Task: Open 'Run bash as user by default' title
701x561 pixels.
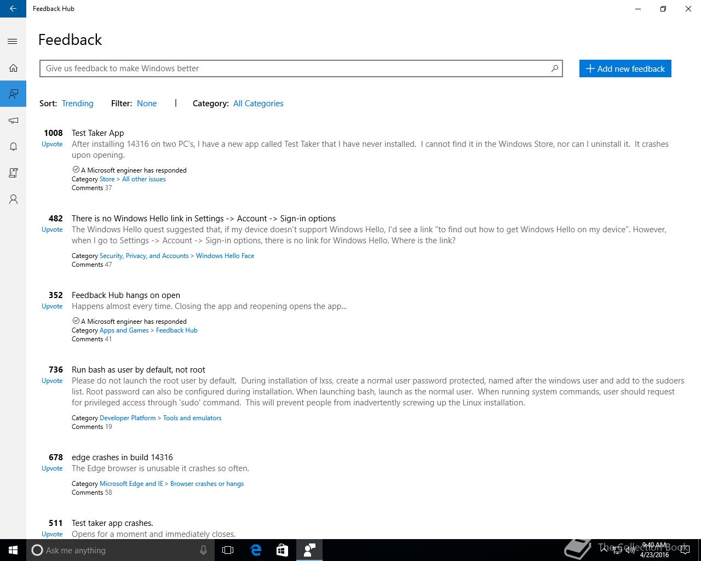Action: pyautogui.click(x=138, y=370)
